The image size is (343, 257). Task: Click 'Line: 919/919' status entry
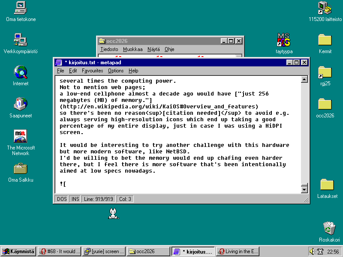point(99,199)
